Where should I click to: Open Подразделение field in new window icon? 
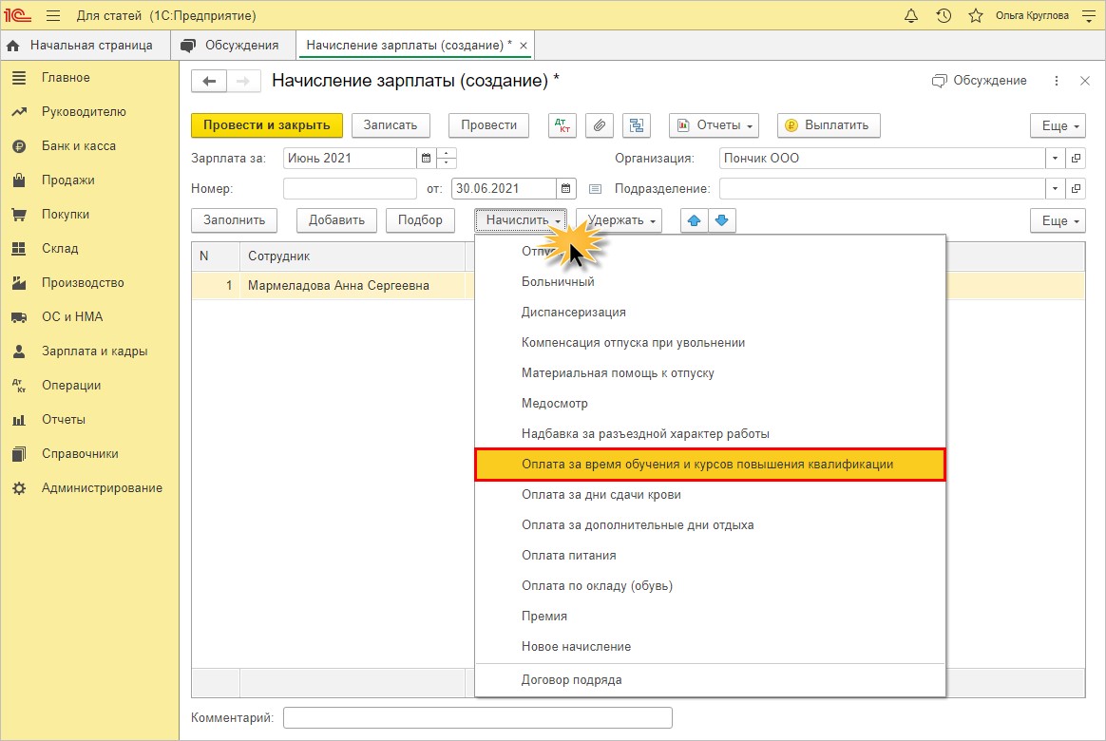(1076, 189)
